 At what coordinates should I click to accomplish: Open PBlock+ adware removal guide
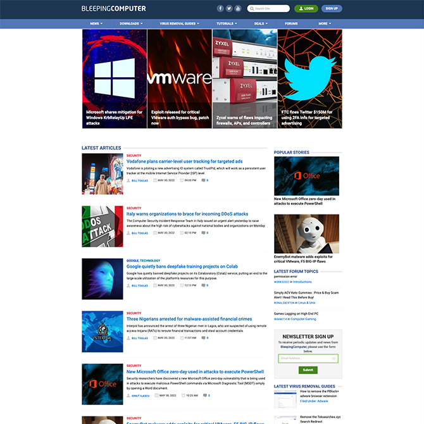click(319, 394)
